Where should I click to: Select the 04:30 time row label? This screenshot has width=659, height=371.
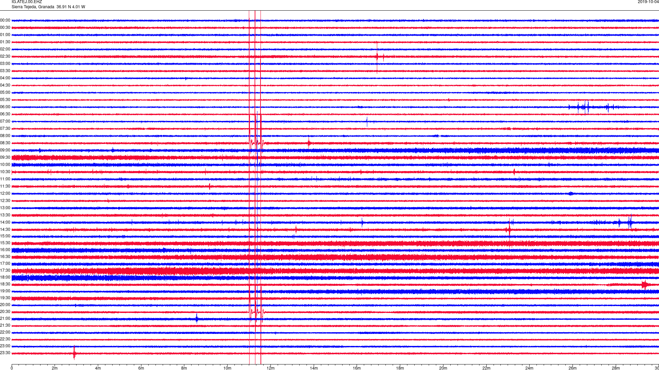5,85
